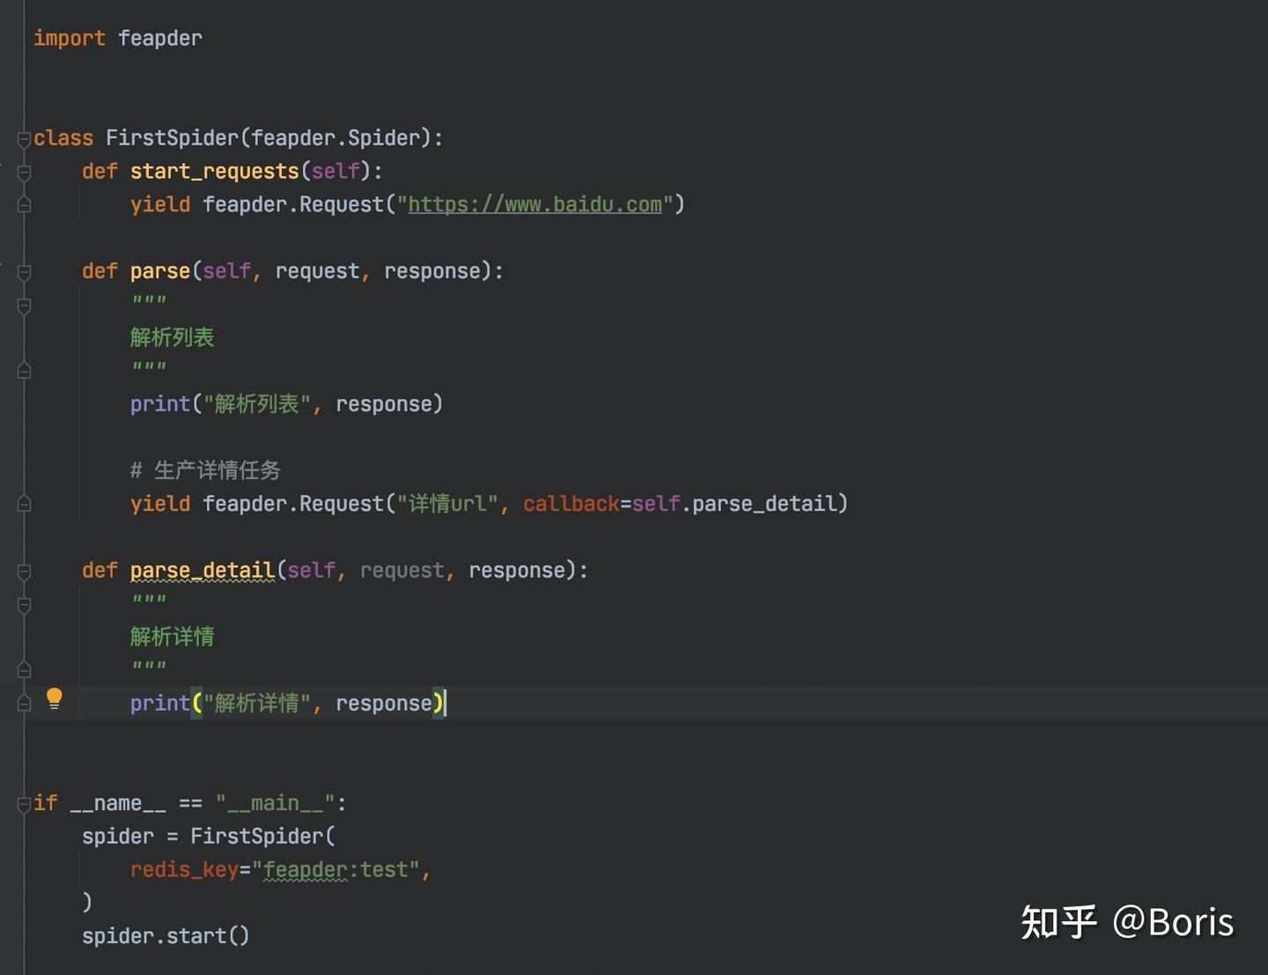Click the grayed 'request' parameter in parse_detail
The width and height of the screenshot is (1268, 975).
[x=402, y=571]
